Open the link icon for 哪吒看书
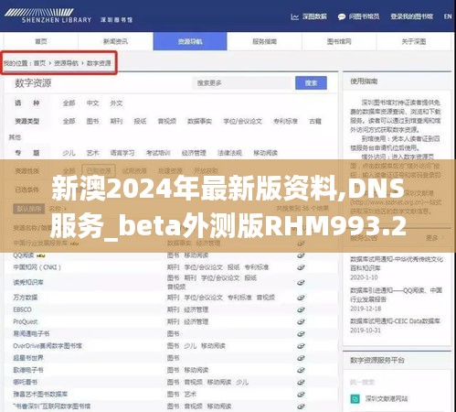The width and height of the screenshot is (456, 412). click(x=301, y=382)
